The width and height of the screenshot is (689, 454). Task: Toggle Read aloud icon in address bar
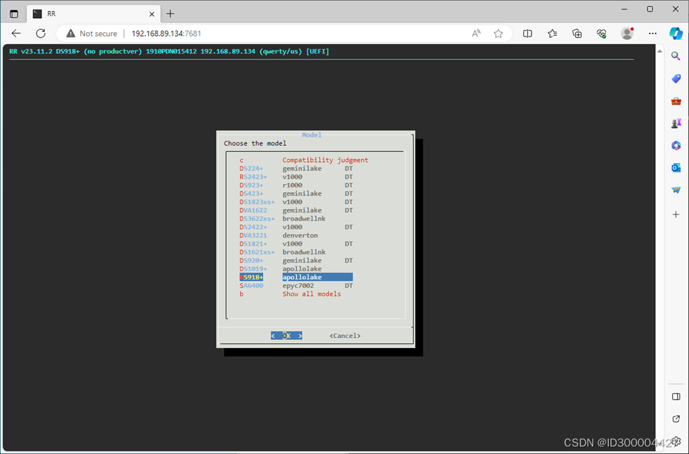click(x=477, y=33)
